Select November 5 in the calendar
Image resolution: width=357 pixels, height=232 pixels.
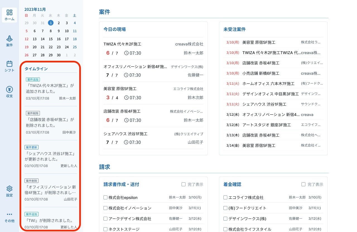[x=26, y=31]
